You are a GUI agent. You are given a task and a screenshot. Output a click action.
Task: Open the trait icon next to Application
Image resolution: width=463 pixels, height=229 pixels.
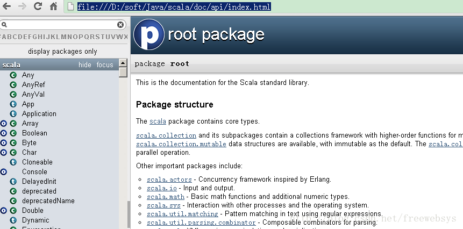point(13,113)
